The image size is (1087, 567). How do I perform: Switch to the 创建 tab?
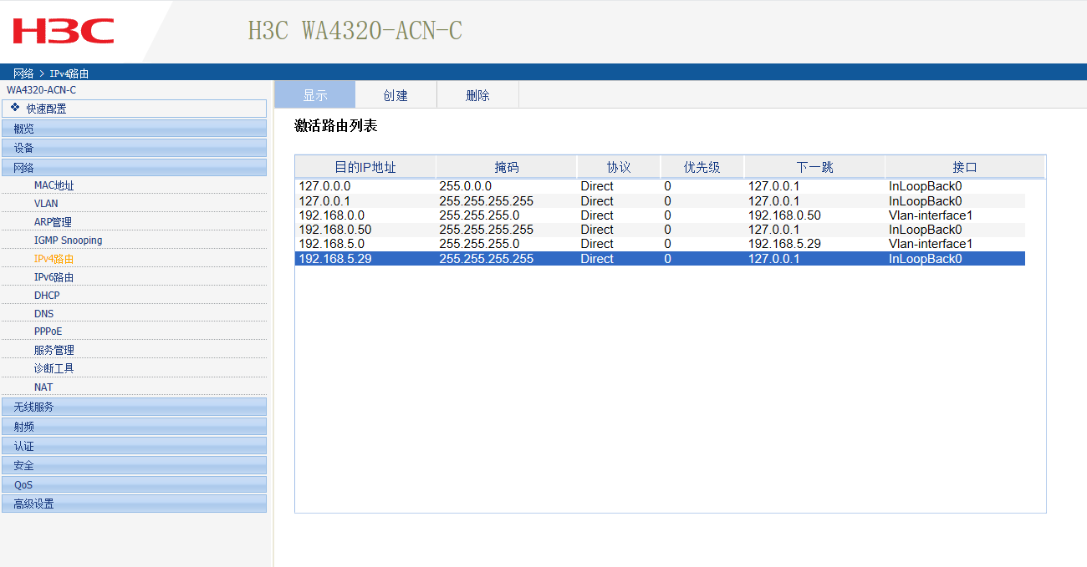coord(396,95)
